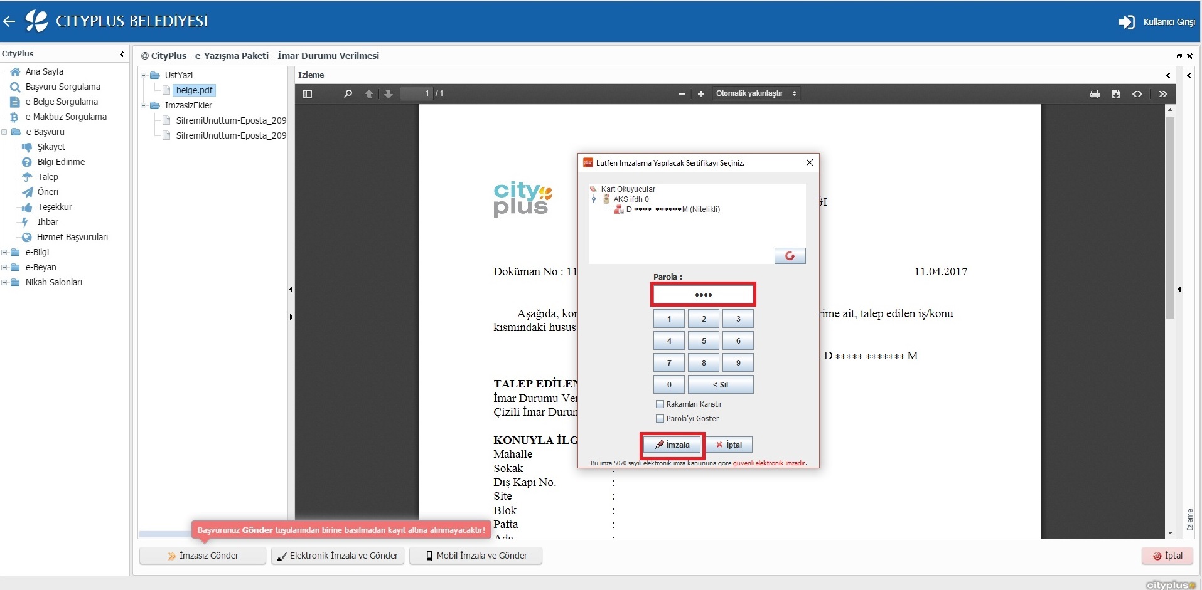Expand the e-Beyan tree node
Image resolution: width=1202 pixels, height=590 pixels.
click(4, 267)
